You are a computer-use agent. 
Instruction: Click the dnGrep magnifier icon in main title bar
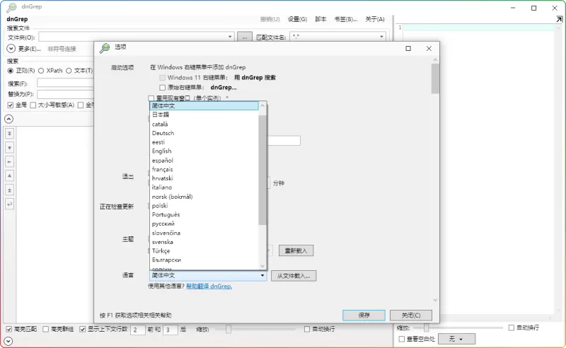(x=11, y=7)
